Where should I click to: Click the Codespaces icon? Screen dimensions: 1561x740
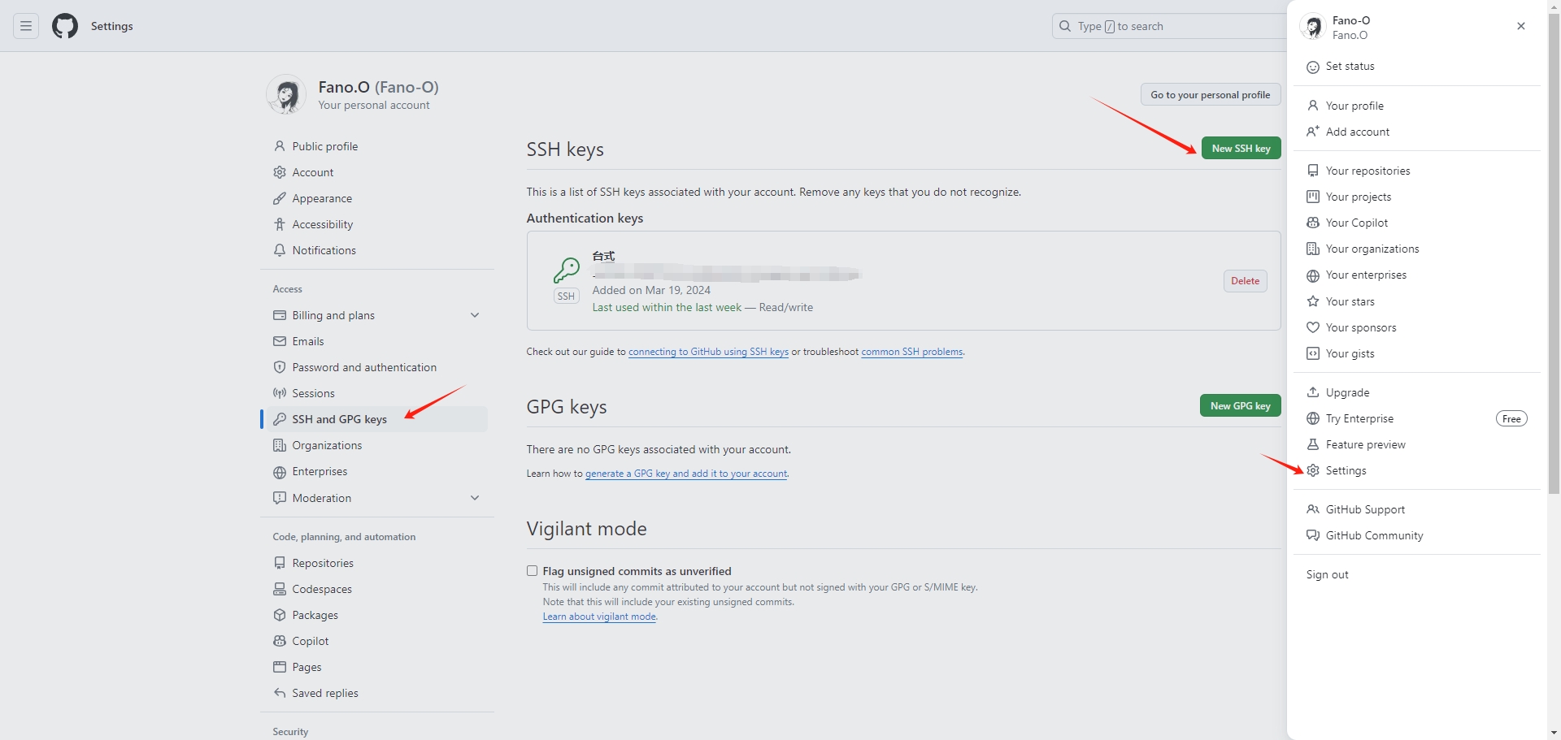pyautogui.click(x=280, y=589)
